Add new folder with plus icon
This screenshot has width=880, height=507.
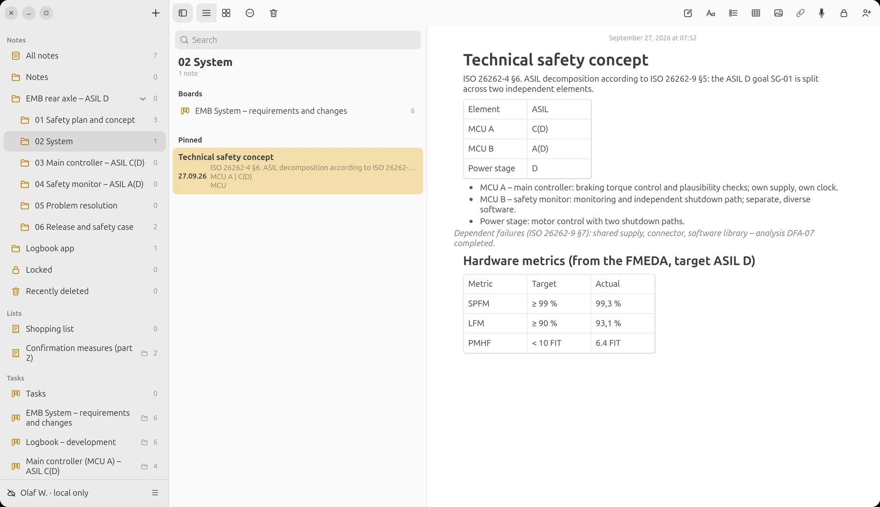click(x=155, y=13)
